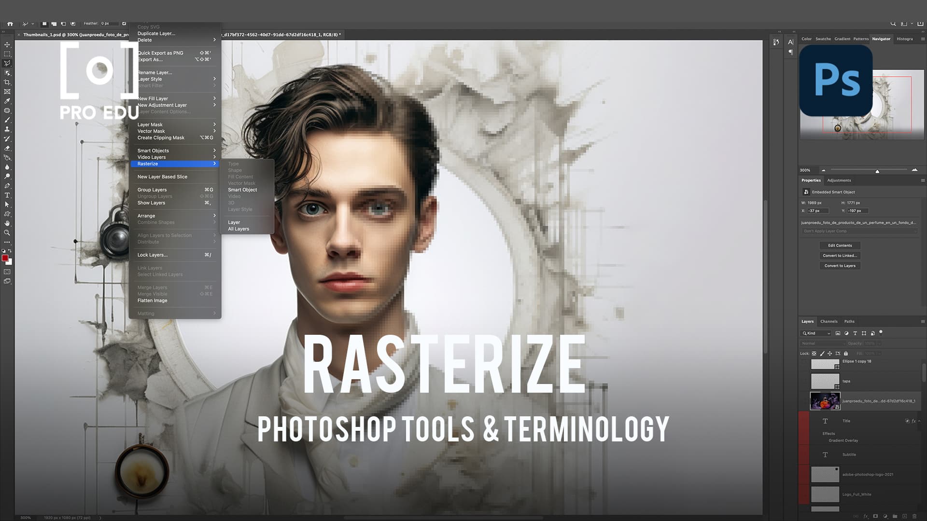Image resolution: width=927 pixels, height=521 pixels.
Task: Click the Add Layer Mask icon
Action: [875, 516]
